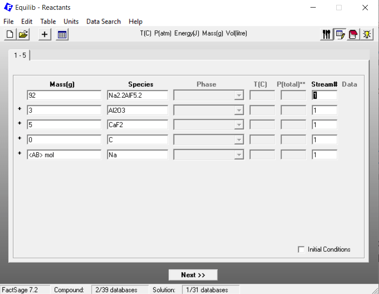Open the Data Search menu
Screen dimensions: 379x294
(103, 21)
